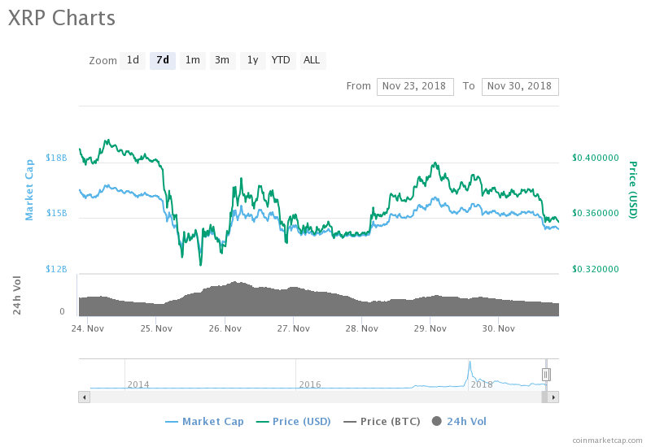Screen dimensions: 651x447
Task: Click the XRP Charts heading
Action: 62,18
